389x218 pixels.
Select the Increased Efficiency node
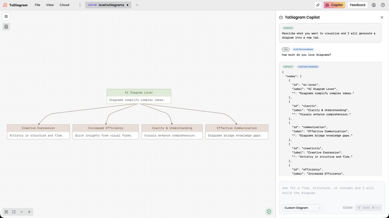coord(106,132)
